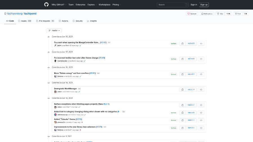Click the red failed status on Yotsuba commit
The height and width of the screenshot is (142, 253).
pos(82,122)
